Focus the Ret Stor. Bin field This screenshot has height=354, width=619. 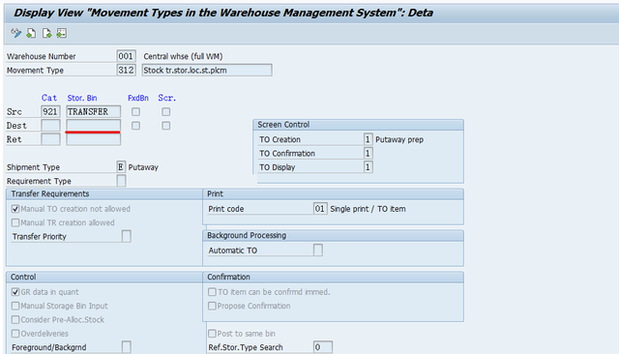coord(93,139)
